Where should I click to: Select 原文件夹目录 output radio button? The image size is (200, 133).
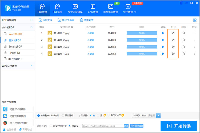click(51, 126)
